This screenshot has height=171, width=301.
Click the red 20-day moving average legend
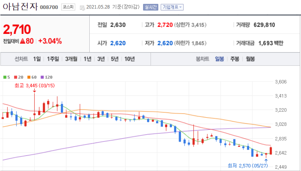click(19, 77)
